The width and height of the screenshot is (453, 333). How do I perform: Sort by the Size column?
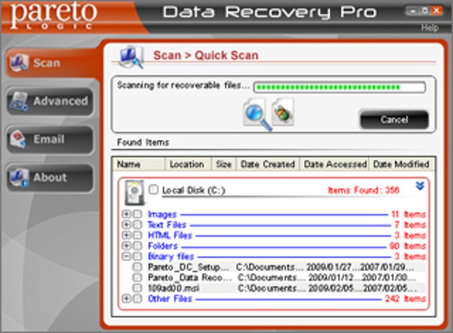(x=224, y=164)
